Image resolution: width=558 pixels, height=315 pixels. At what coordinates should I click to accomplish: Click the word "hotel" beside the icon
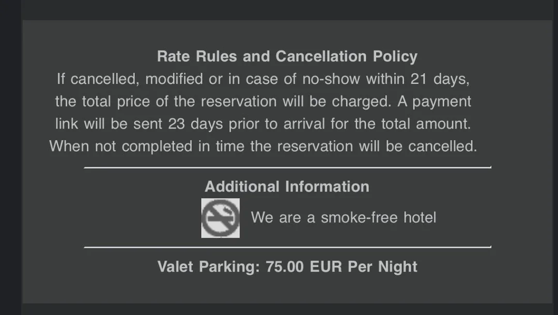[420, 218]
